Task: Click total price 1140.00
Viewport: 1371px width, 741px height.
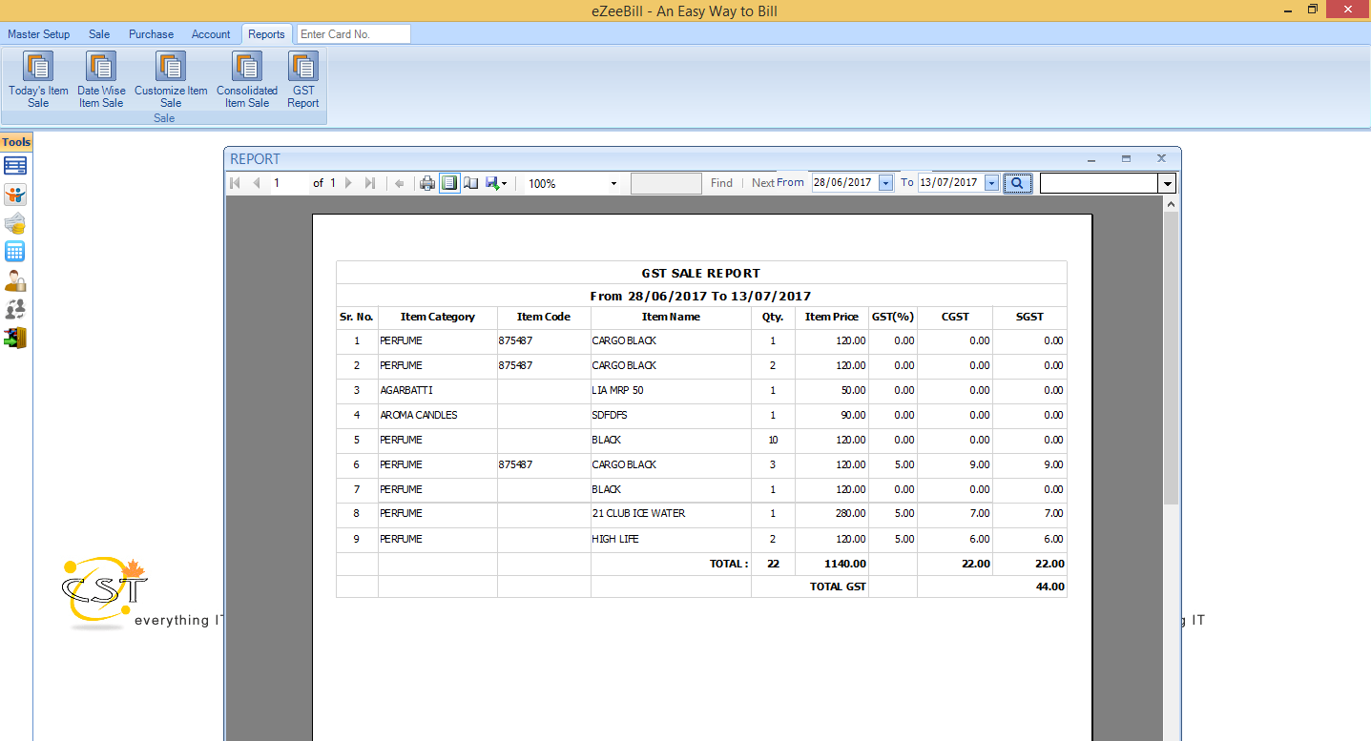Action: click(x=845, y=564)
